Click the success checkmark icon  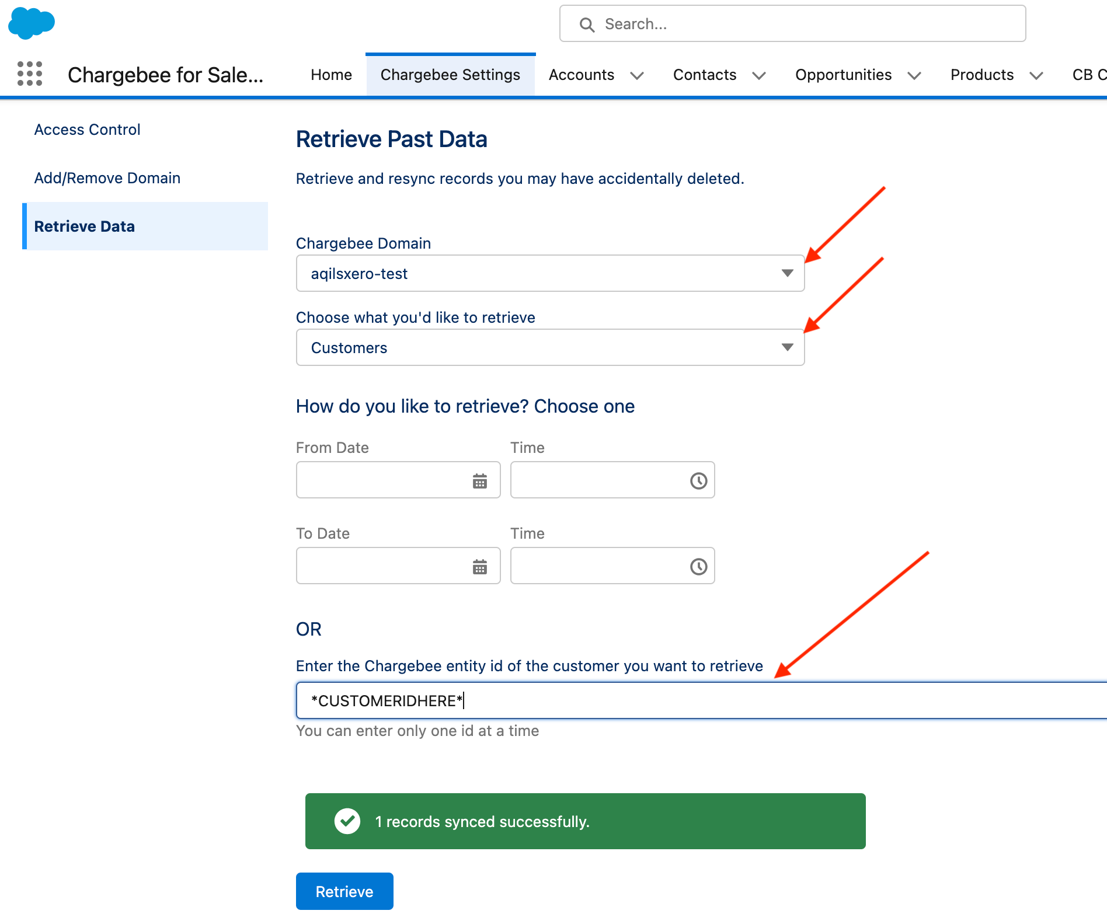coord(347,821)
